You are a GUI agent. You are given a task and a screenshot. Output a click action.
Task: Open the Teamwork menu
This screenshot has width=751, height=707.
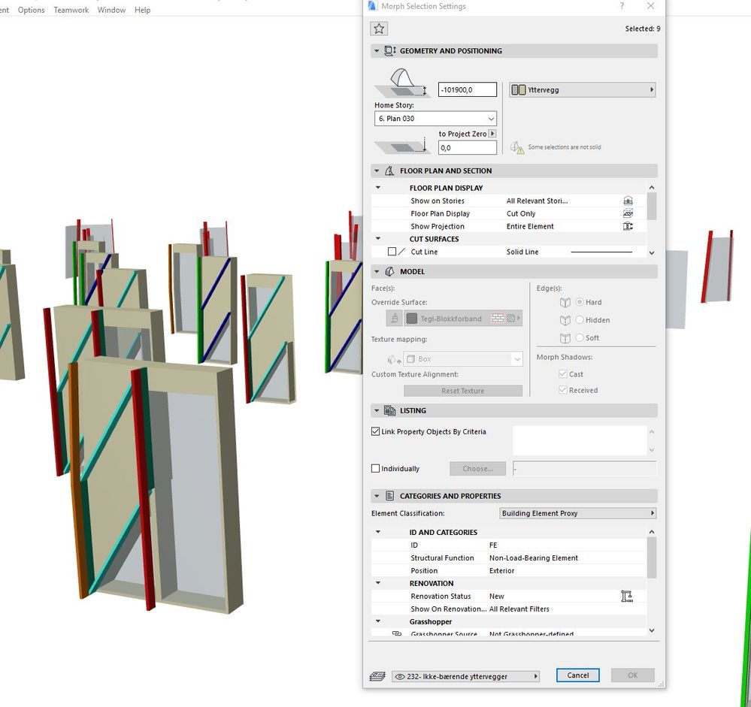(x=71, y=10)
